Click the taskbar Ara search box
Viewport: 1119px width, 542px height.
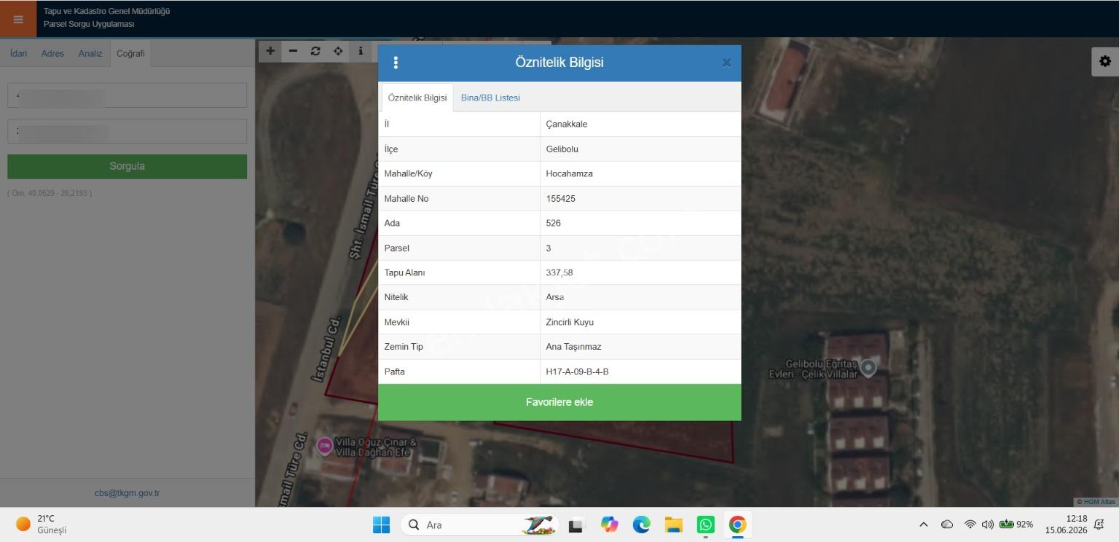(481, 525)
